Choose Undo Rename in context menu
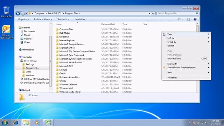Viewport: 224px width, 126px height. pos(186,58)
